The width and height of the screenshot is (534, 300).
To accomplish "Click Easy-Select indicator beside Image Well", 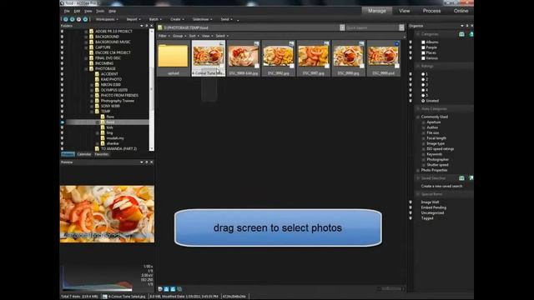I will coord(411,202).
